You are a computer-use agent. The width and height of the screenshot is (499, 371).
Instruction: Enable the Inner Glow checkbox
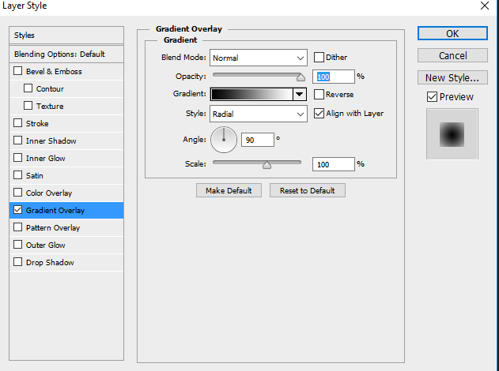click(18, 158)
